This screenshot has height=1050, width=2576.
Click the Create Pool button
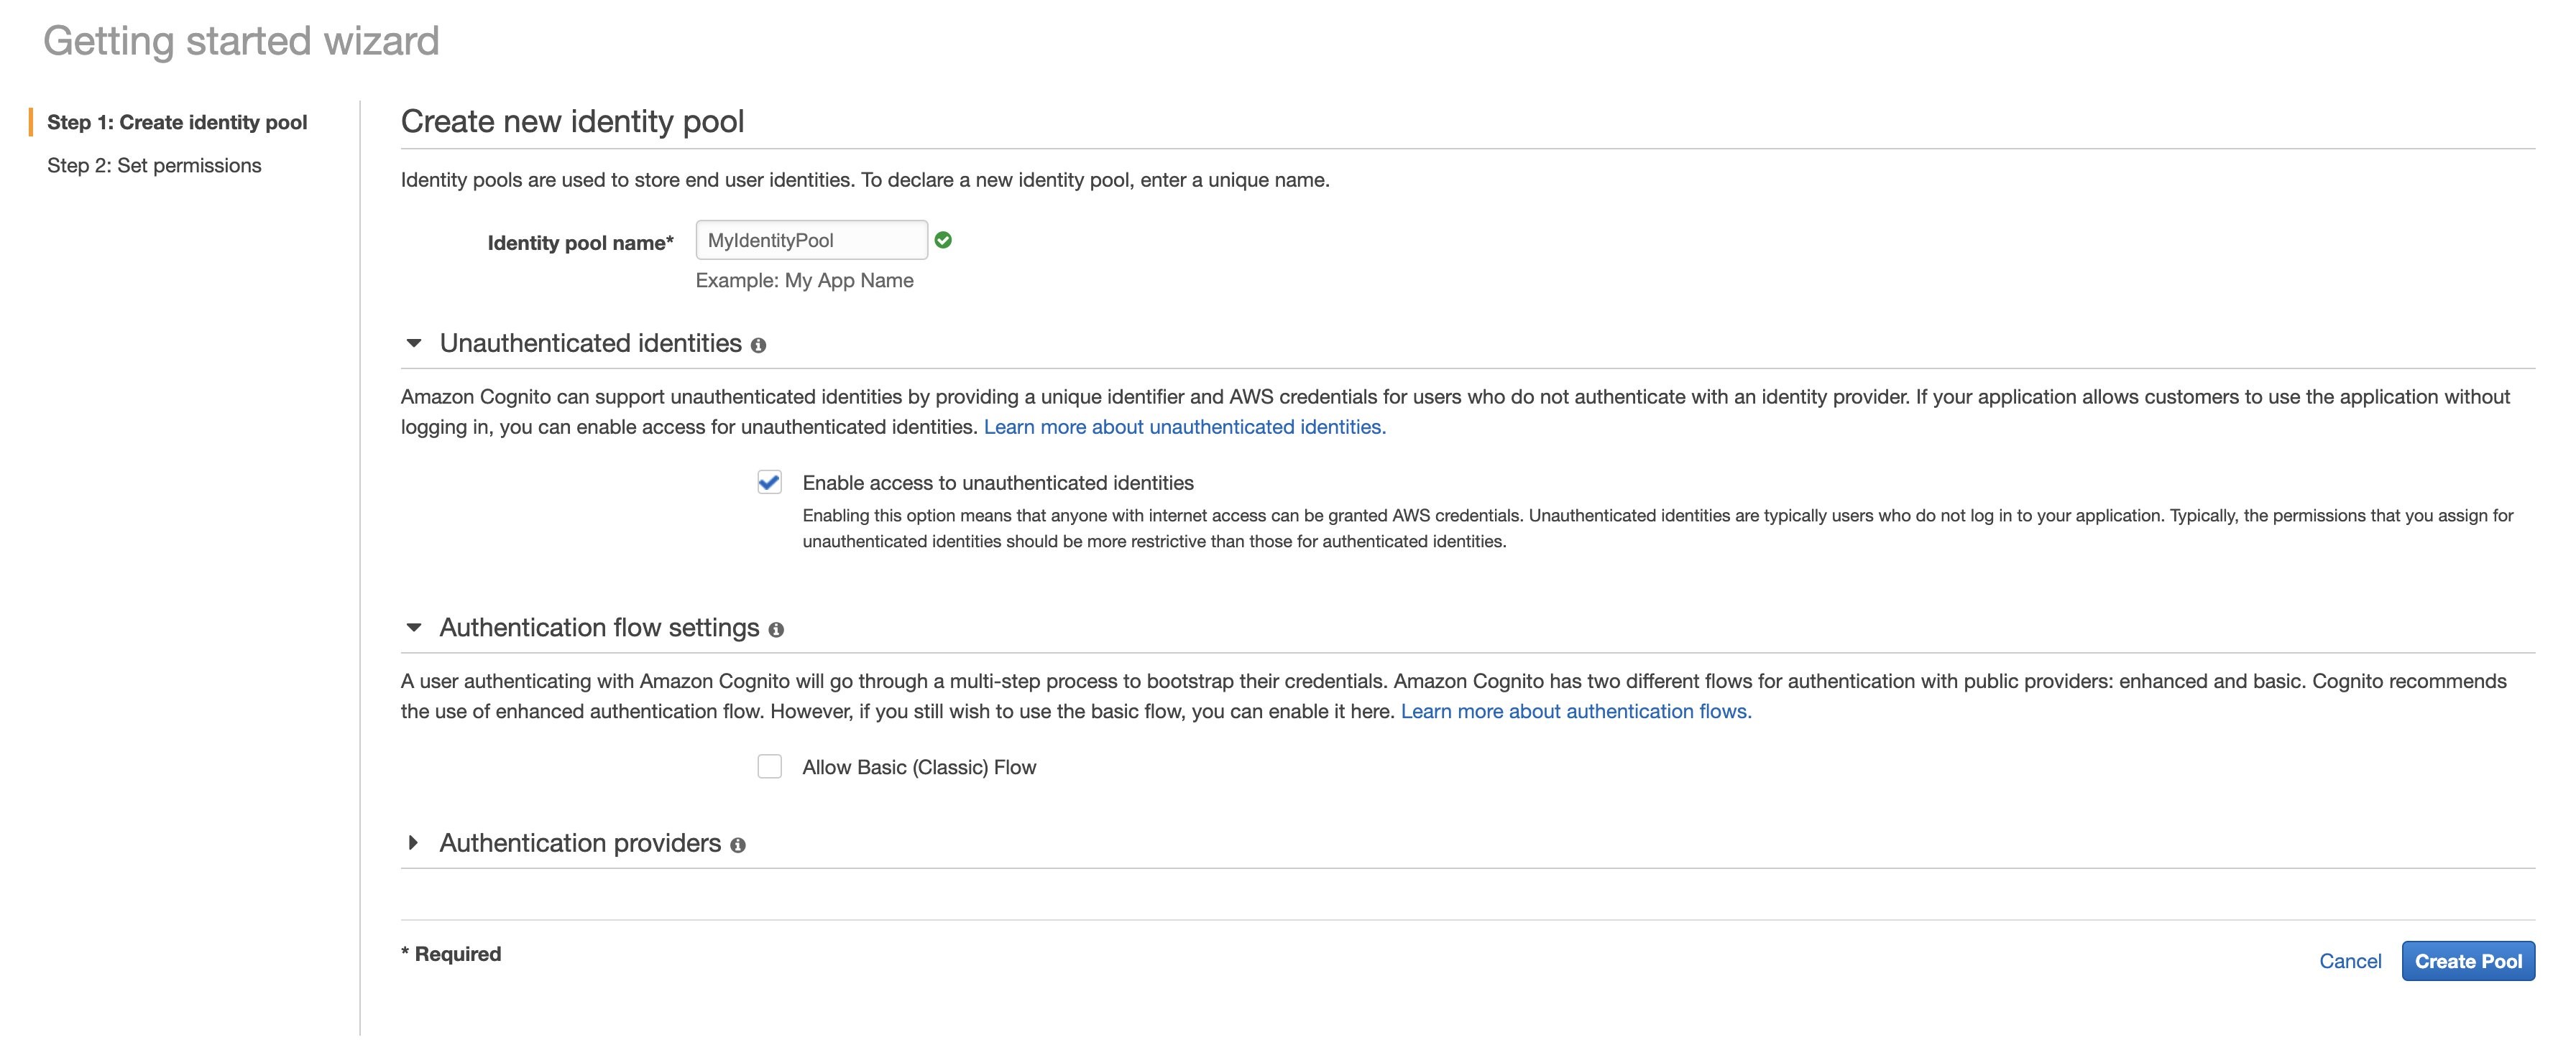pos(2468,961)
